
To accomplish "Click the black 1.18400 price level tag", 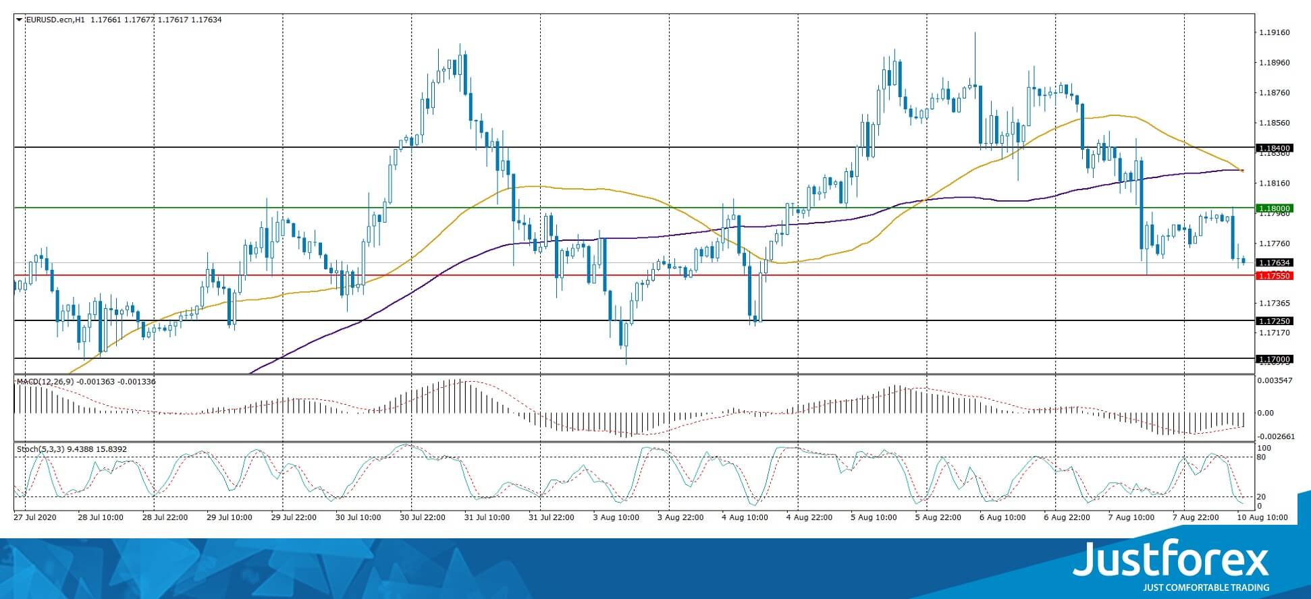I will click(1273, 148).
